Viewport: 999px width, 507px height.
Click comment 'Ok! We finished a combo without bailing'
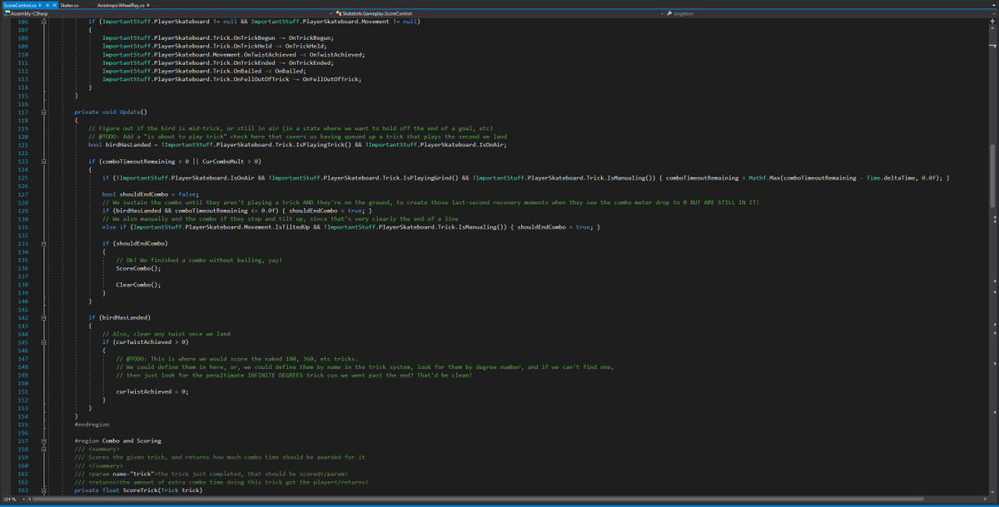coord(199,260)
